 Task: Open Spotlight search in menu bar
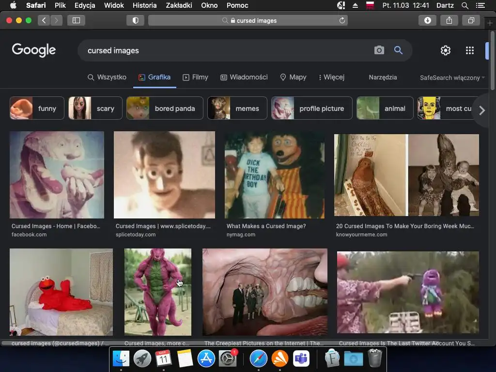(465, 5)
